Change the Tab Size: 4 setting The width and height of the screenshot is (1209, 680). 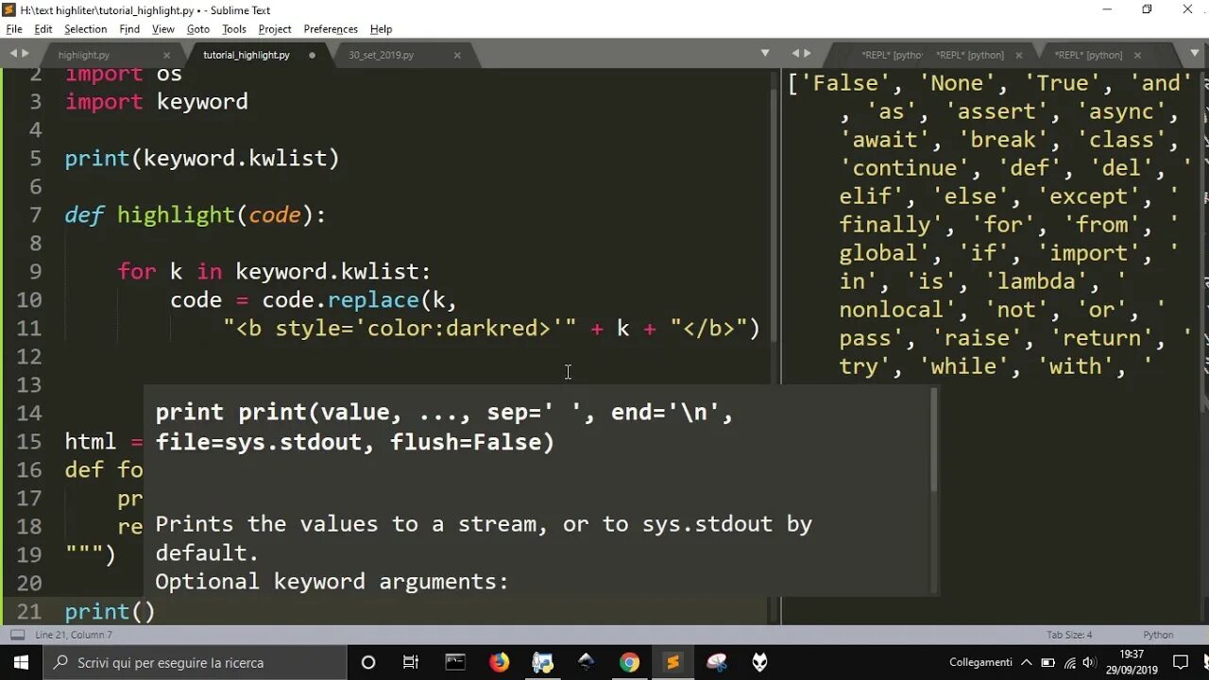pyautogui.click(x=1069, y=635)
